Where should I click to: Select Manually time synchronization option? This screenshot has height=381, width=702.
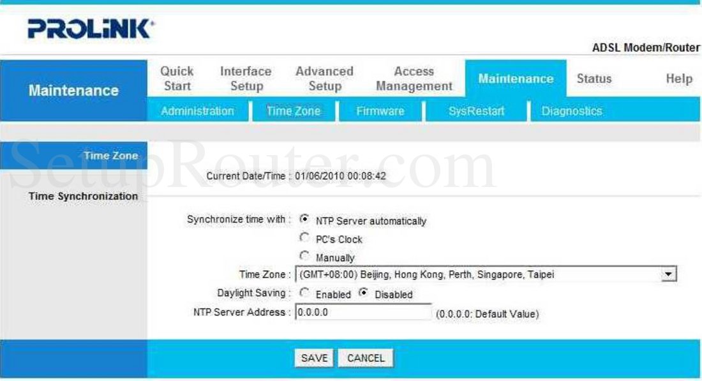(304, 257)
